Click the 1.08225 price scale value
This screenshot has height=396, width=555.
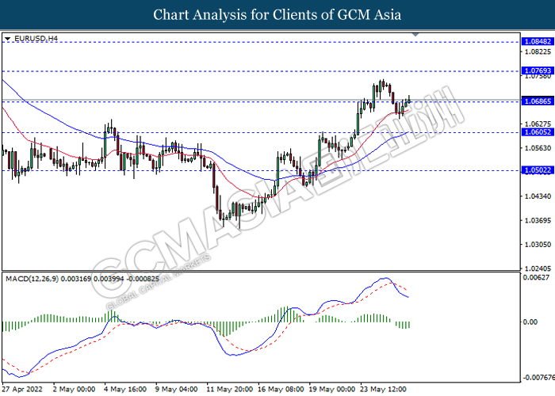coord(538,52)
